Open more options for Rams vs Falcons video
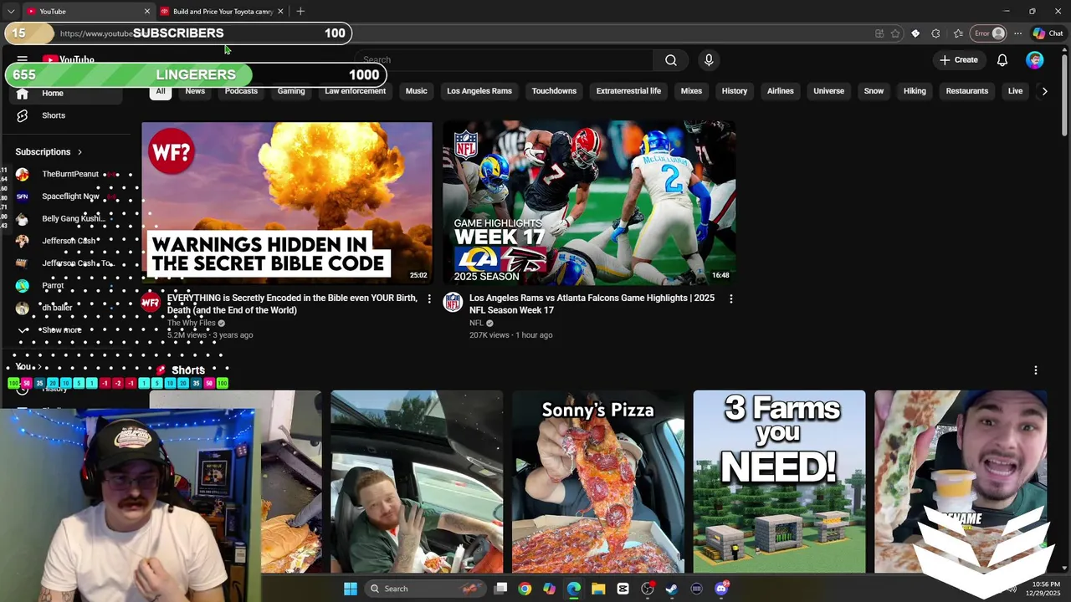1071x602 pixels. pos(731,298)
